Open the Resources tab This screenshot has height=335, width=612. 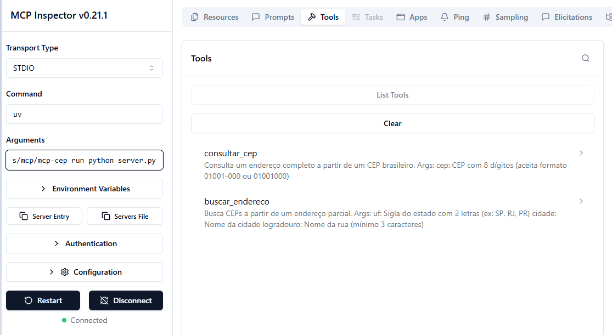click(x=215, y=17)
